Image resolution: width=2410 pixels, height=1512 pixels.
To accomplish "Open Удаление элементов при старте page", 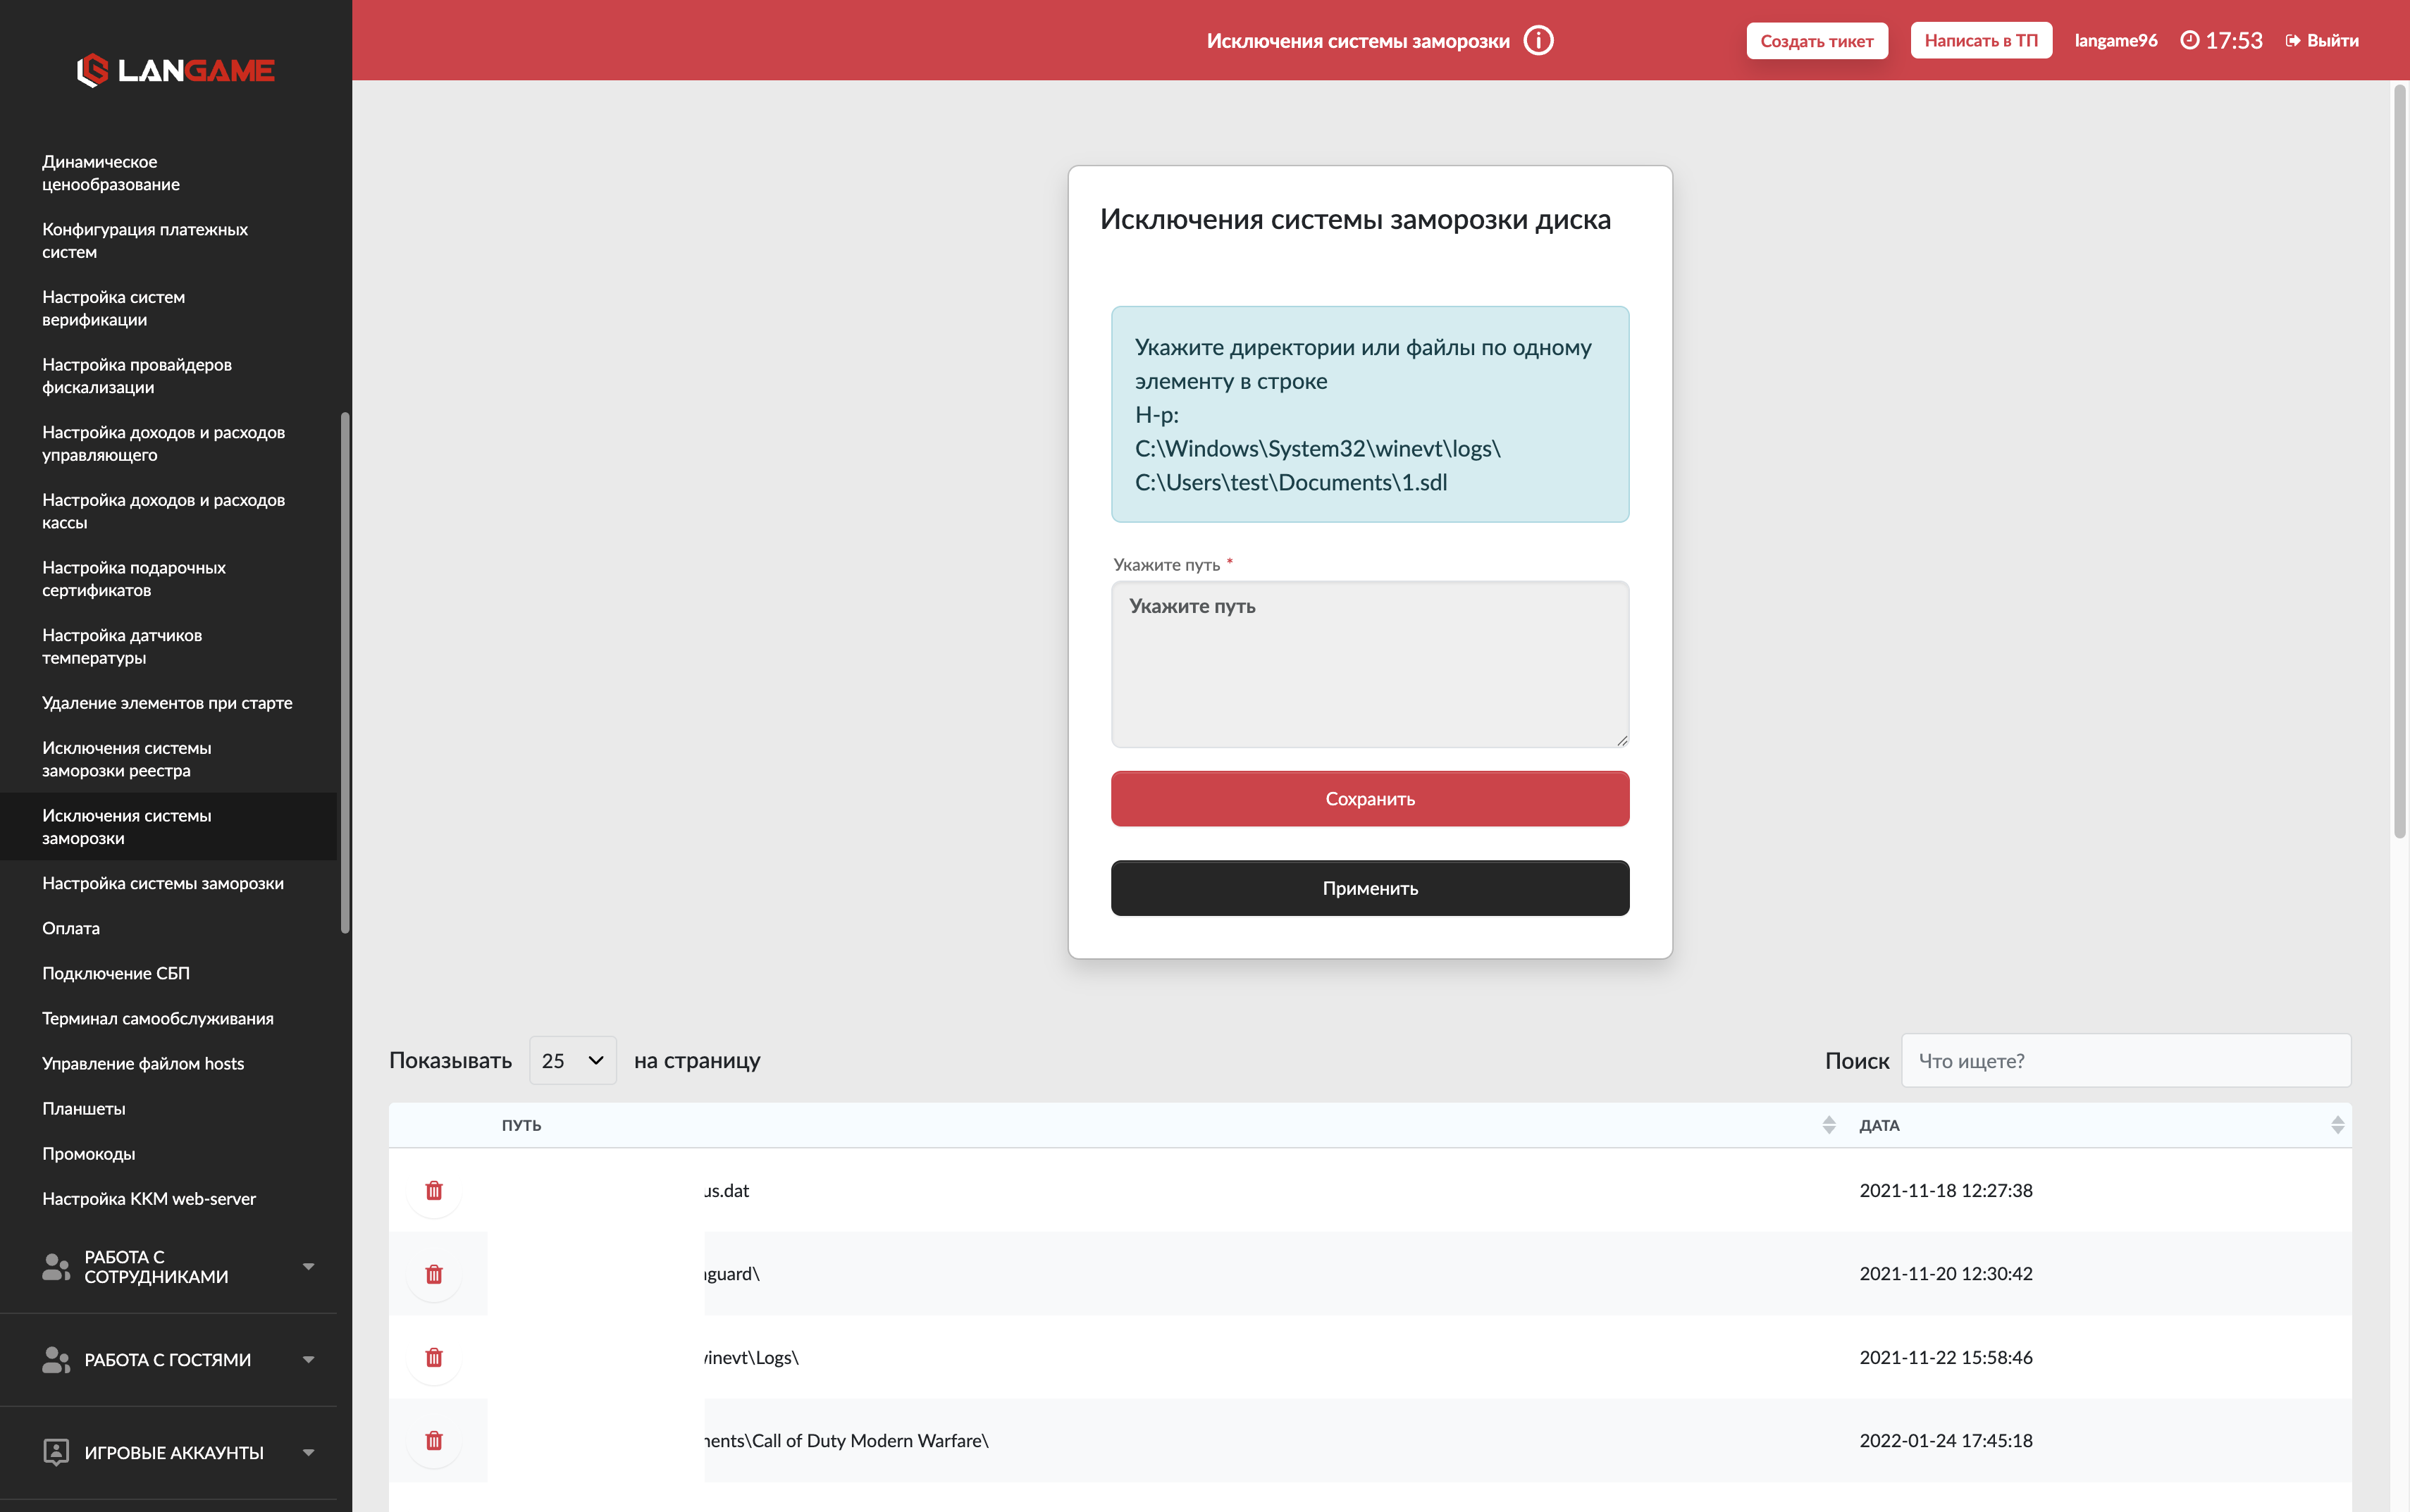I will pyautogui.click(x=167, y=703).
